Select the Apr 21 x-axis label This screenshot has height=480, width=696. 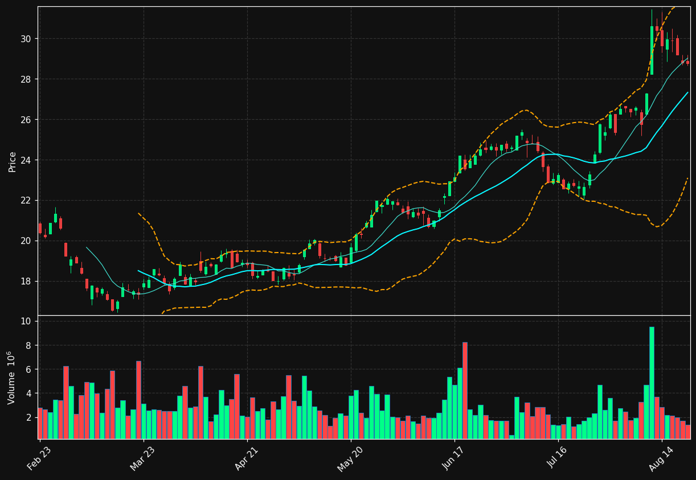(247, 459)
